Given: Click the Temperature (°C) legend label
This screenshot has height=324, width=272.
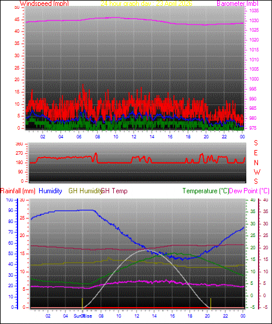Looking at the screenshot, I should (205, 191).
